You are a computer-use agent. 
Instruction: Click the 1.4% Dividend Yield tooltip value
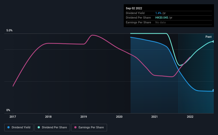(x=159, y=13)
